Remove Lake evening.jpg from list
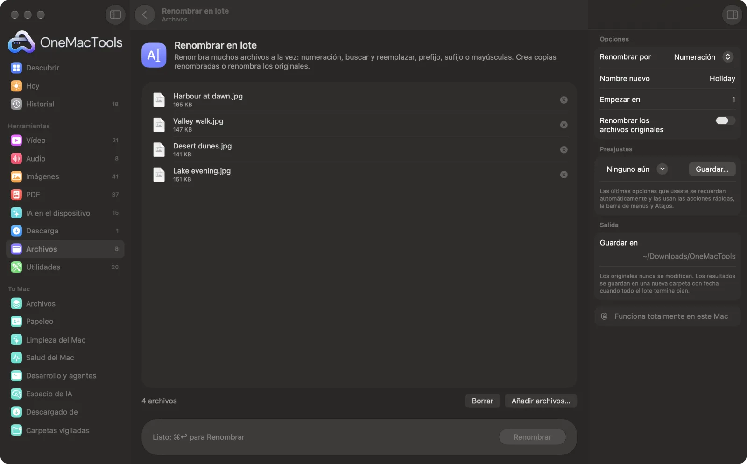The height and width of the screenshot is (464, 747). 564,175
